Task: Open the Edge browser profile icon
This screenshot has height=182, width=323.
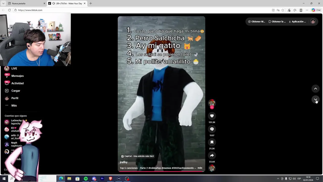Action: 301,10
